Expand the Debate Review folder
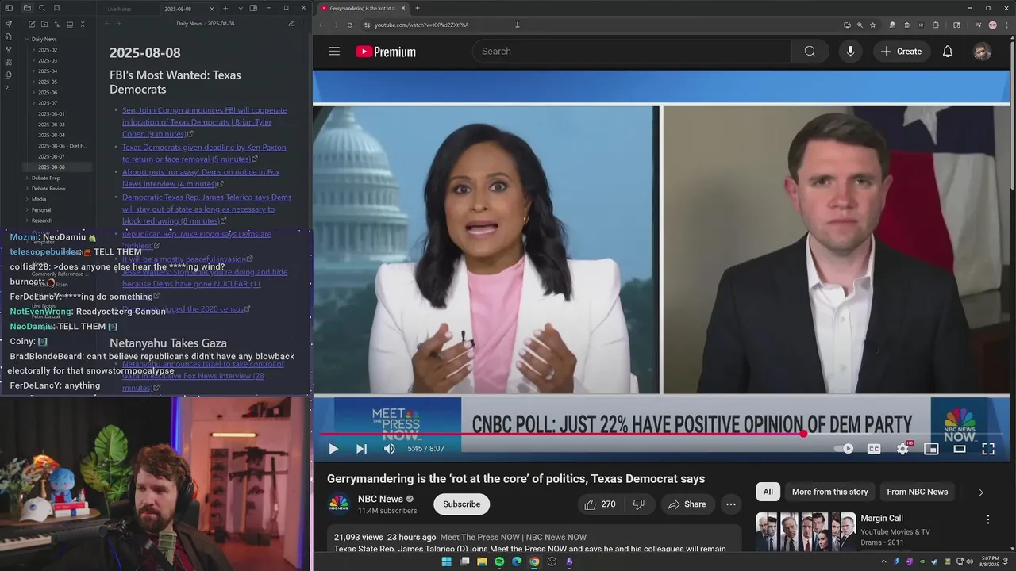This screenshot has width=1016, height=571. click(27, 189)
